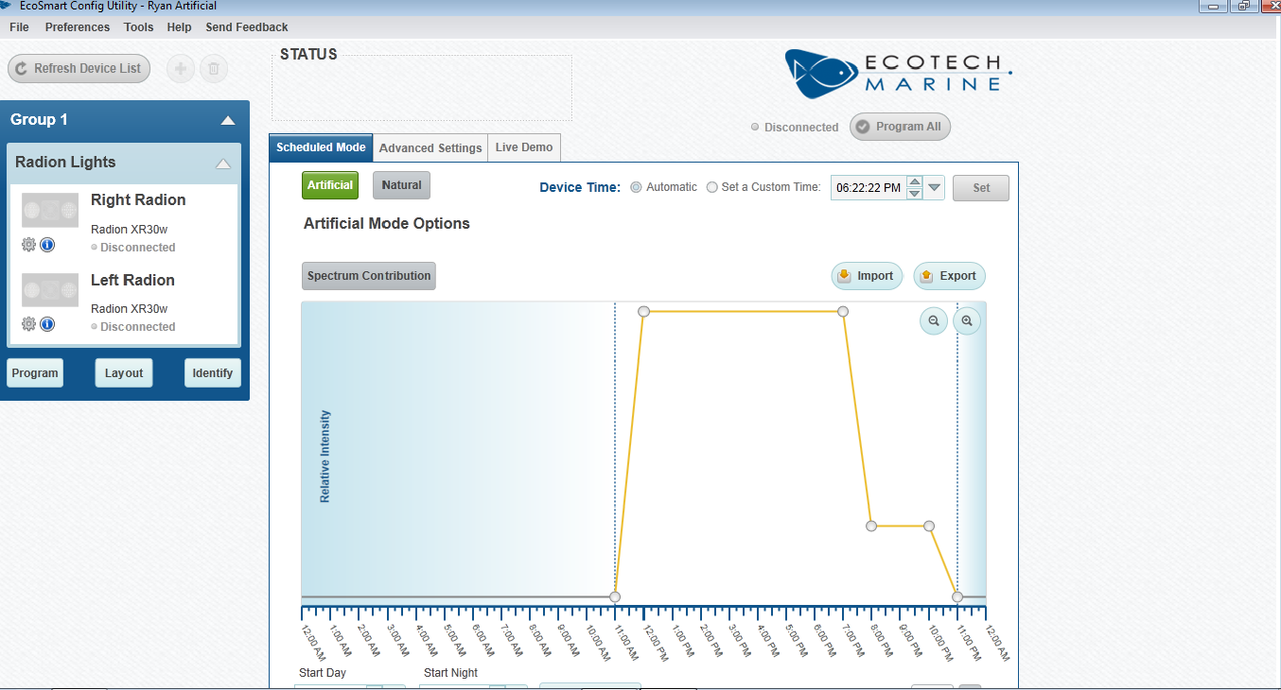Open Spectrum Contribution

click(x=369, y=276)
